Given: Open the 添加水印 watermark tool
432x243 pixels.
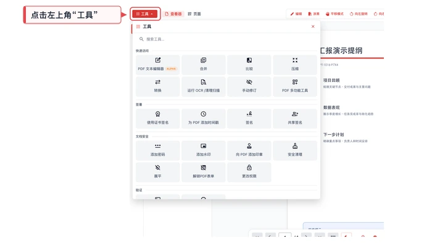Looking at the screenshot, I should pos(203,151).
